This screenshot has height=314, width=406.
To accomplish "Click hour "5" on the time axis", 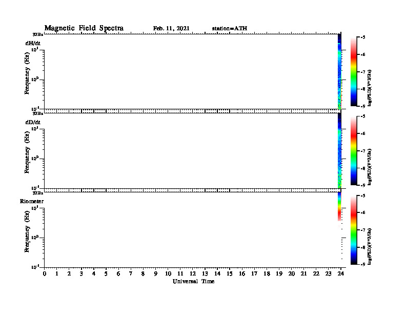I will pos(106,274).
